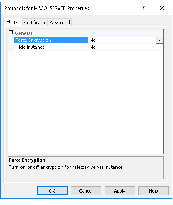Click the General category header label
Image resolution: width=173 pixels, height=205 pixels.
(x=23, y=33)
